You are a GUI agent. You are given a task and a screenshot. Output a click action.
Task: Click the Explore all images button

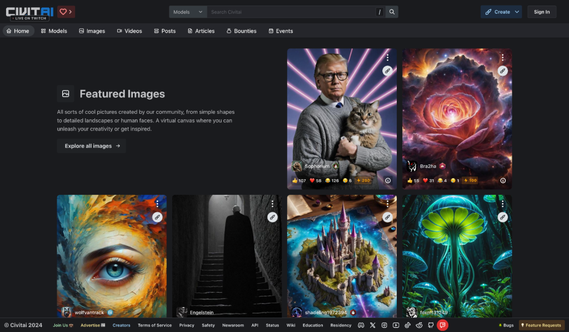click(x=92, y=146)
